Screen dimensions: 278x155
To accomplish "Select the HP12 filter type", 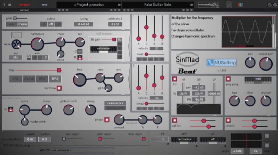I will pyautogui.click(x=42, y=79).
